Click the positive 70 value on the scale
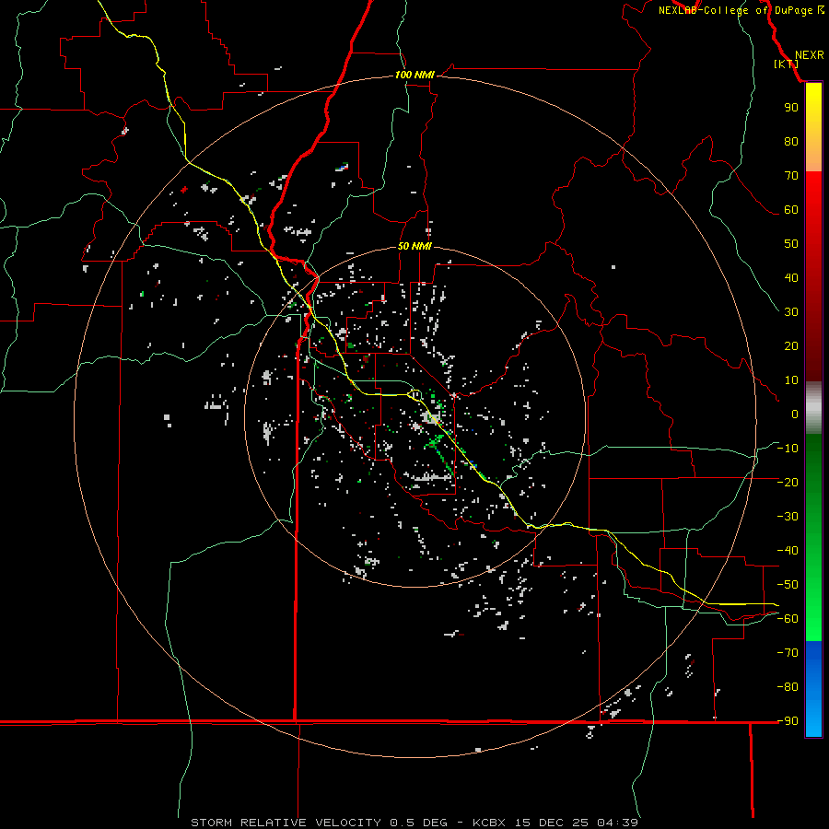The height and width of the screenshot is (829, 829). [x=791, y=176]
